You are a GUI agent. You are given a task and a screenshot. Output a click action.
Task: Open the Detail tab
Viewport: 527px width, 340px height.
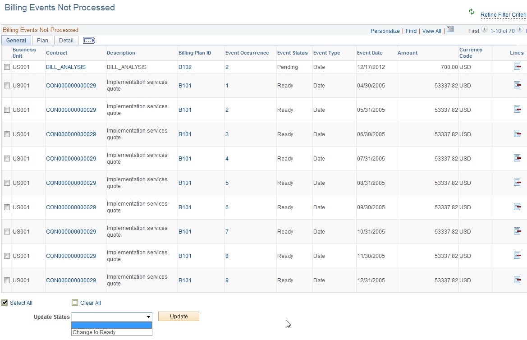click(x=66, y=40)
